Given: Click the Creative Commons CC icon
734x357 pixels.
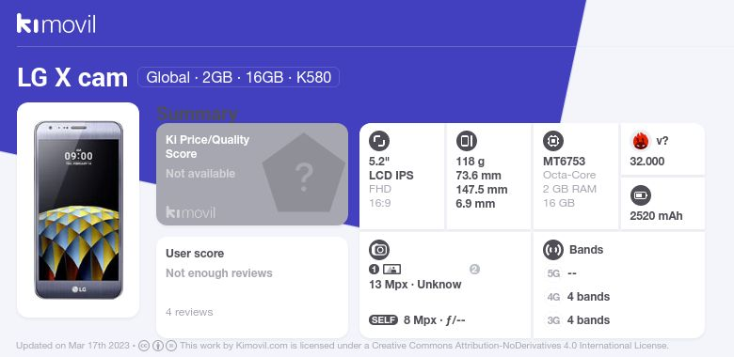Looking at the screenshot, I should point(144,346).
